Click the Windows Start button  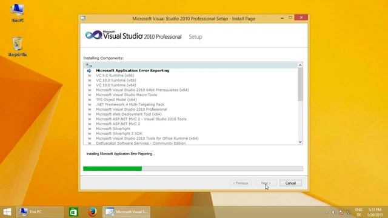[7, 212]
